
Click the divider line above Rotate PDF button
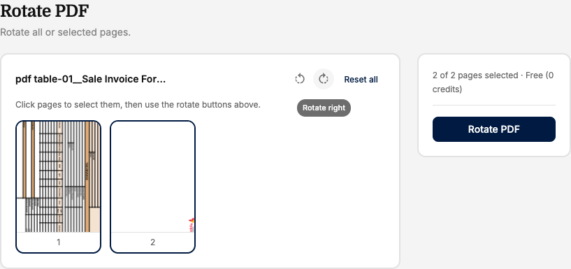(x=494, y=106)
